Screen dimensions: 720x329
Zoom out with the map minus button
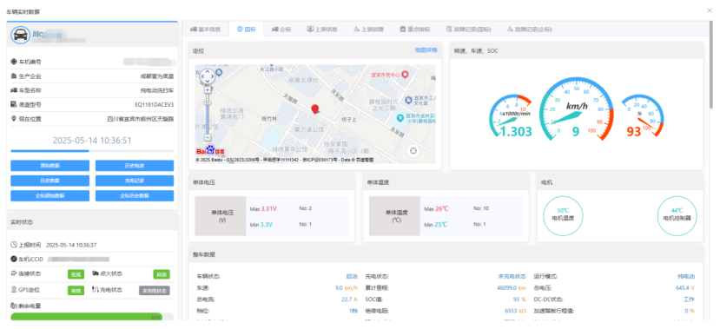207,137
